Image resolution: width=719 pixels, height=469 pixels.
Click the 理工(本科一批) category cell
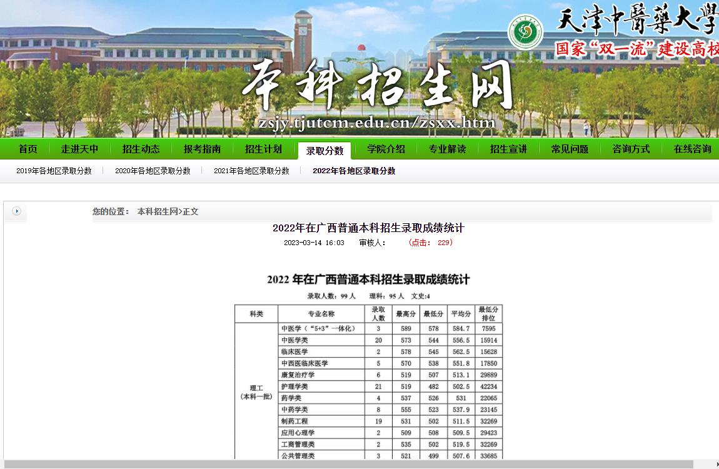click(256, 392)
